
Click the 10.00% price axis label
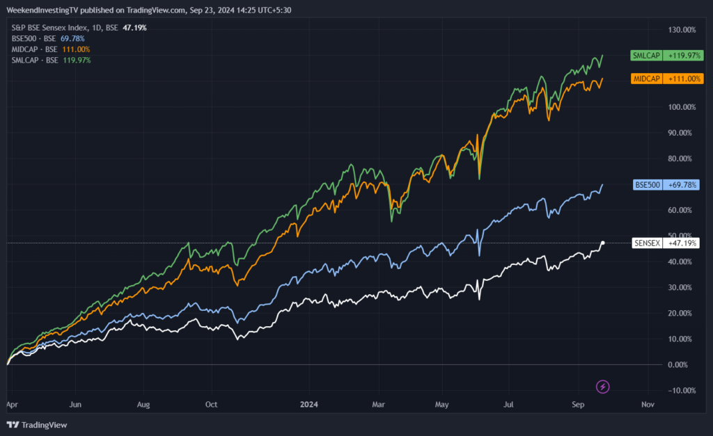680,339
